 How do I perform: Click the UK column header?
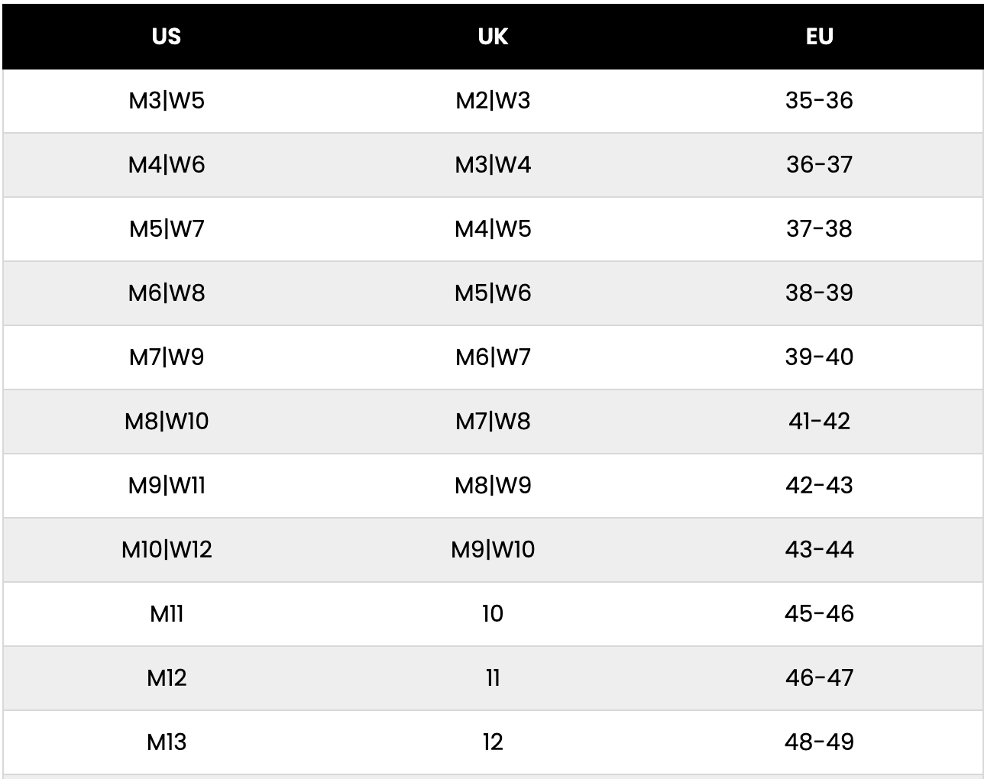pyautogui.click(x=493, y=37)
